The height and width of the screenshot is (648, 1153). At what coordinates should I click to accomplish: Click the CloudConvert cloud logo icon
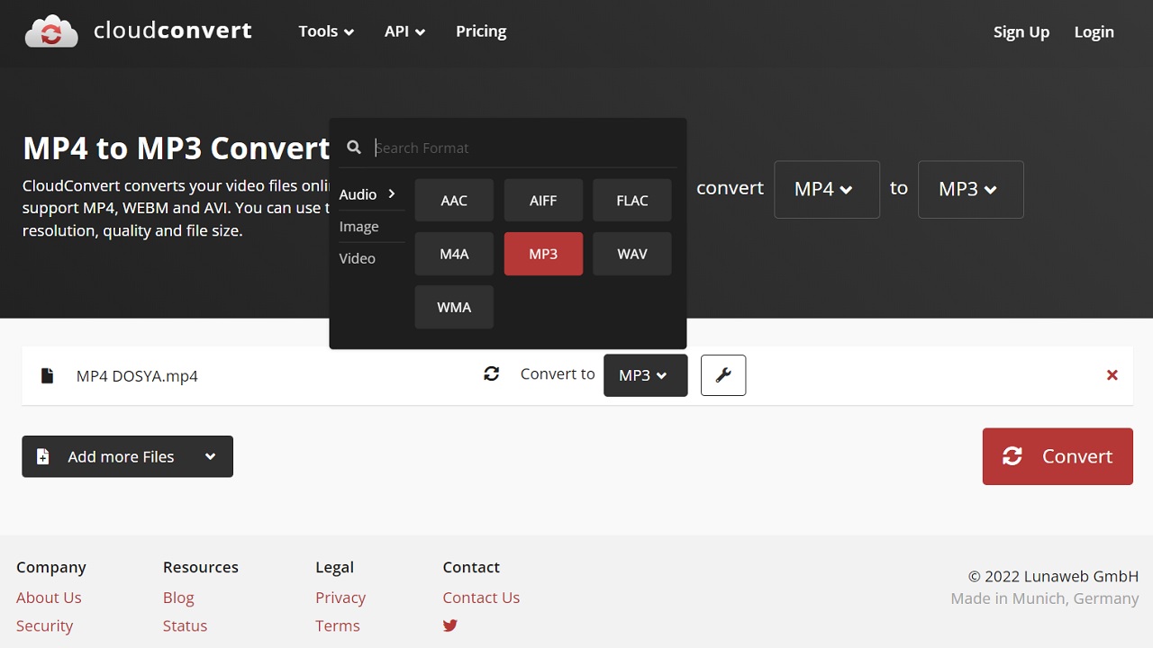51,31
